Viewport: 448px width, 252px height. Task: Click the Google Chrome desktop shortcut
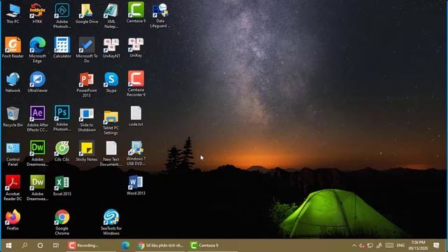62,223
